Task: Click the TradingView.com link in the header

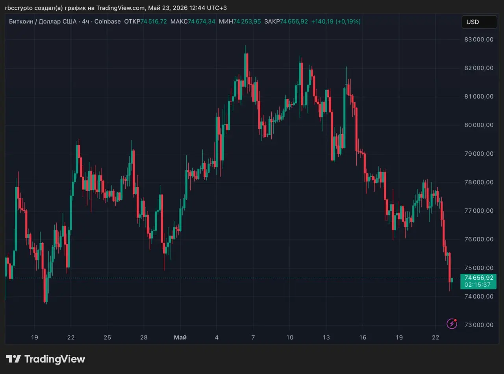Action: [120, 8]
